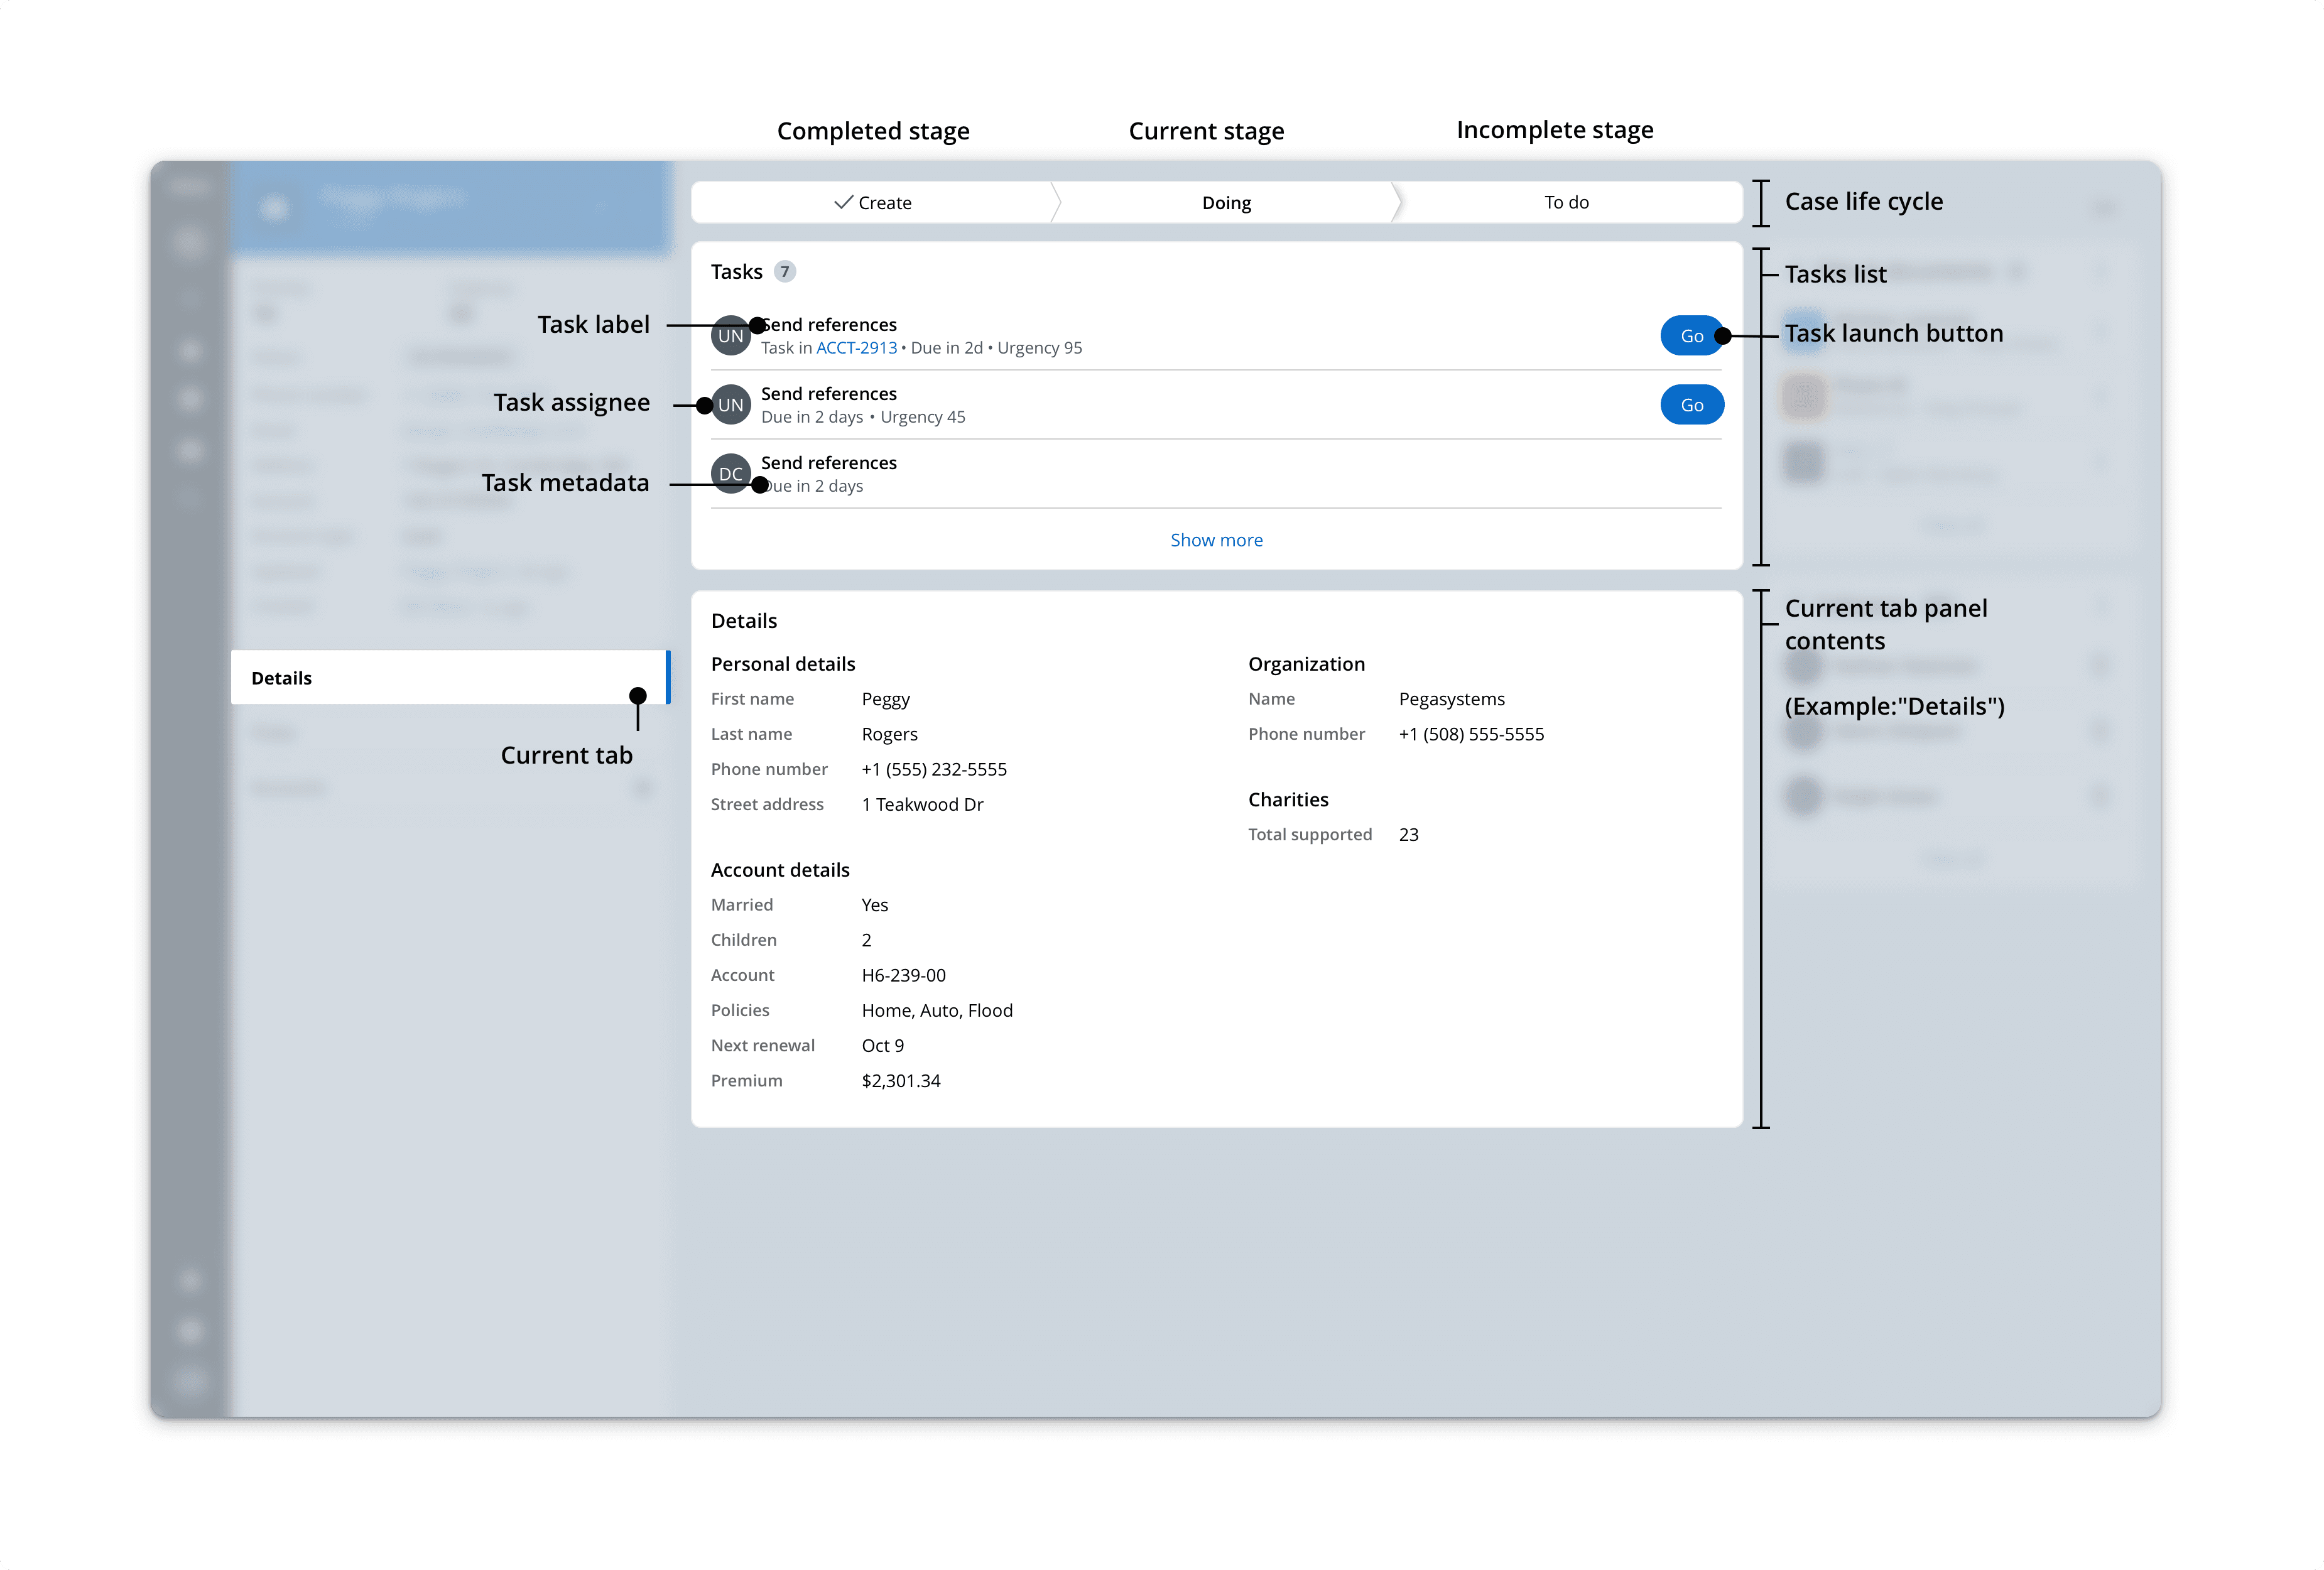Viewport: 2324px width, 1570px height.
Task: Click the phone number +1 (555) 232-5555
Action: tap(934, 769)
